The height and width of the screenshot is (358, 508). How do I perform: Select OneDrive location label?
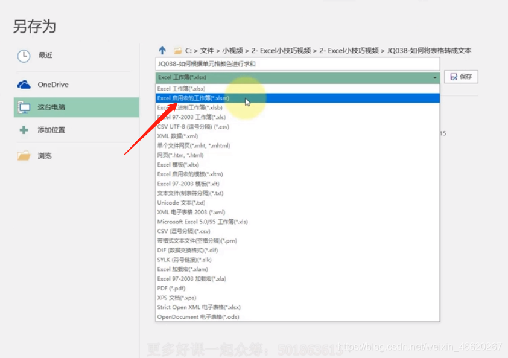coord(53,85)
